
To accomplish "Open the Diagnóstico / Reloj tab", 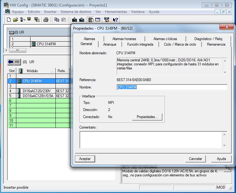I will pyautogui.click(x=208, y=39).
